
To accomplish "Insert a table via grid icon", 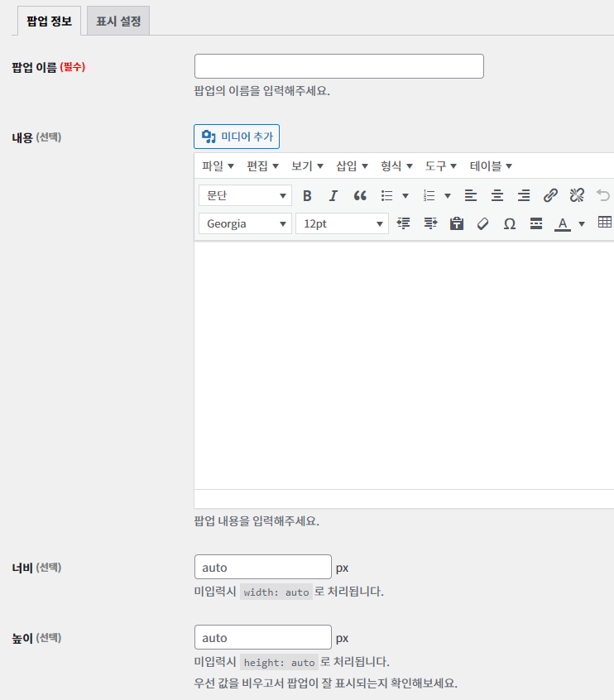I will (605, 223).
